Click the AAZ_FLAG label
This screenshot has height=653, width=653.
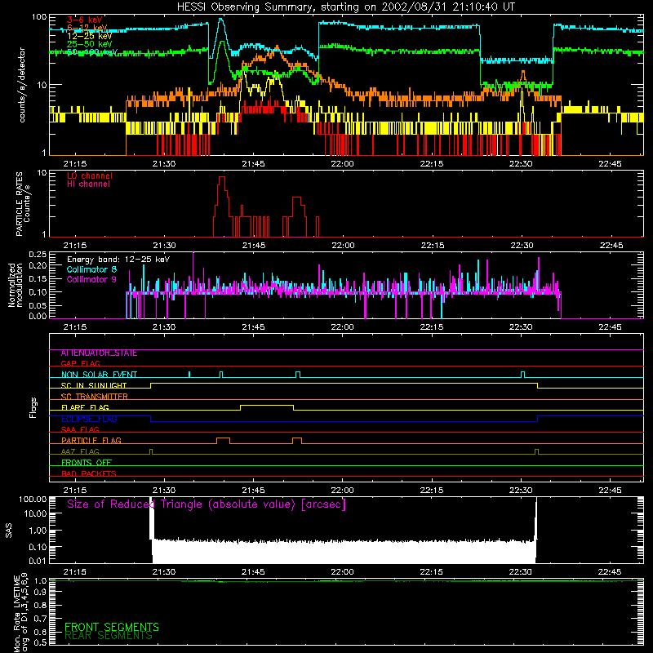(80, 451)
